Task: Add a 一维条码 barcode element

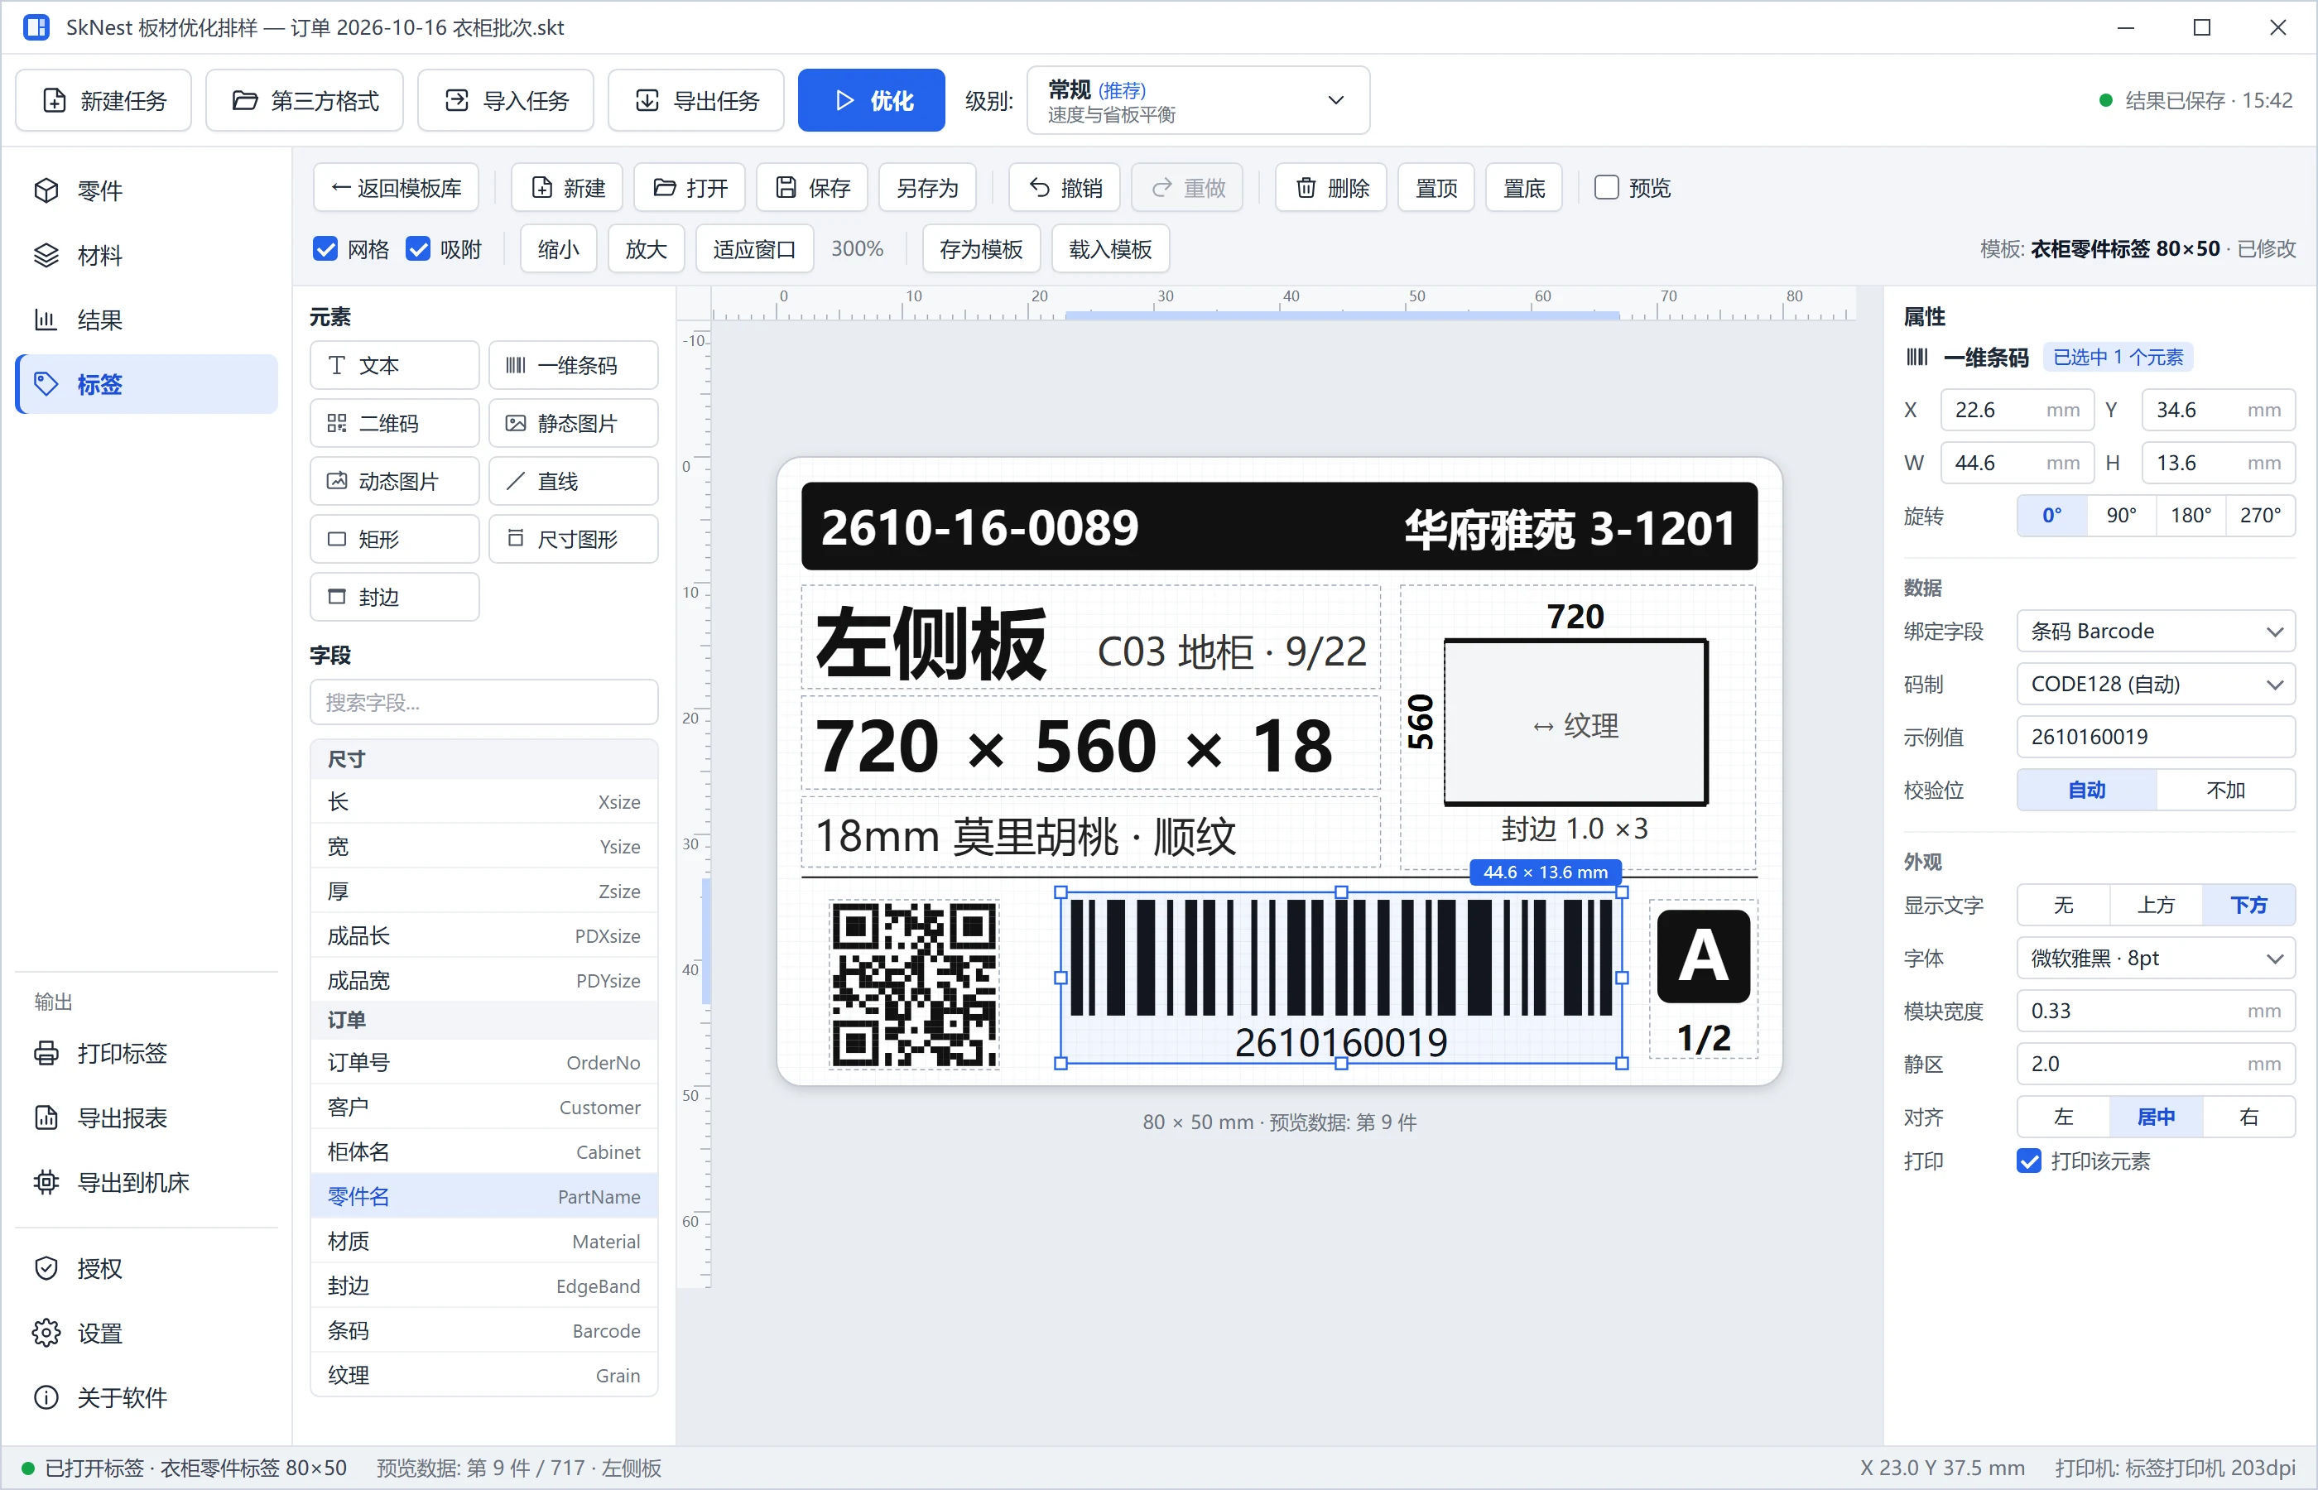Action: pos(574,365)
